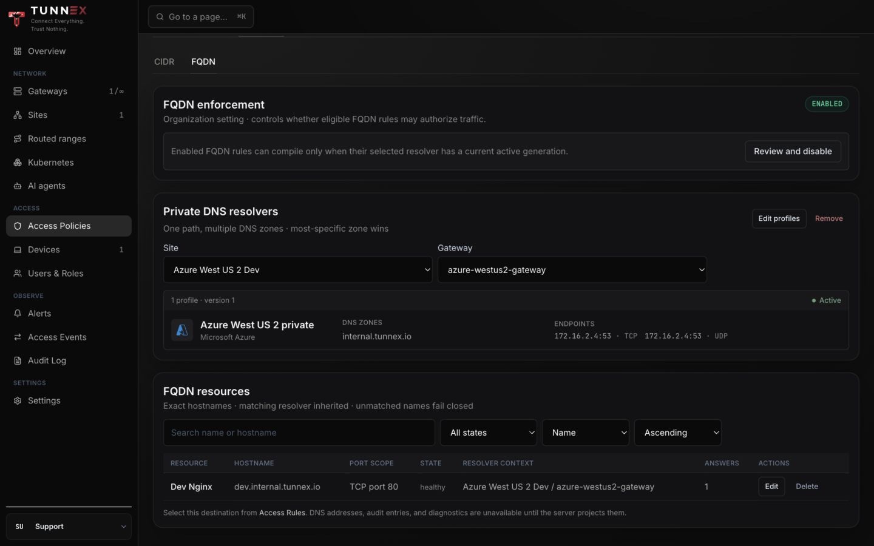Viewport: 874px width, 546px height.
Task: Click the internal.tunnex.io DNS zone
Action: tap(377, 337)
